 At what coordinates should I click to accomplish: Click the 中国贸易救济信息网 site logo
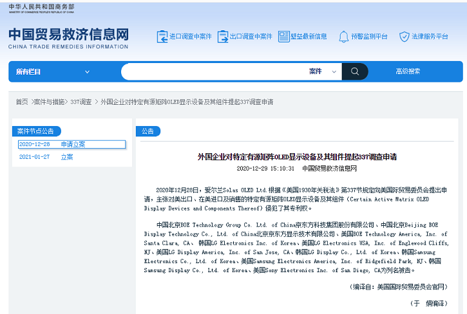tap(68, 35)
